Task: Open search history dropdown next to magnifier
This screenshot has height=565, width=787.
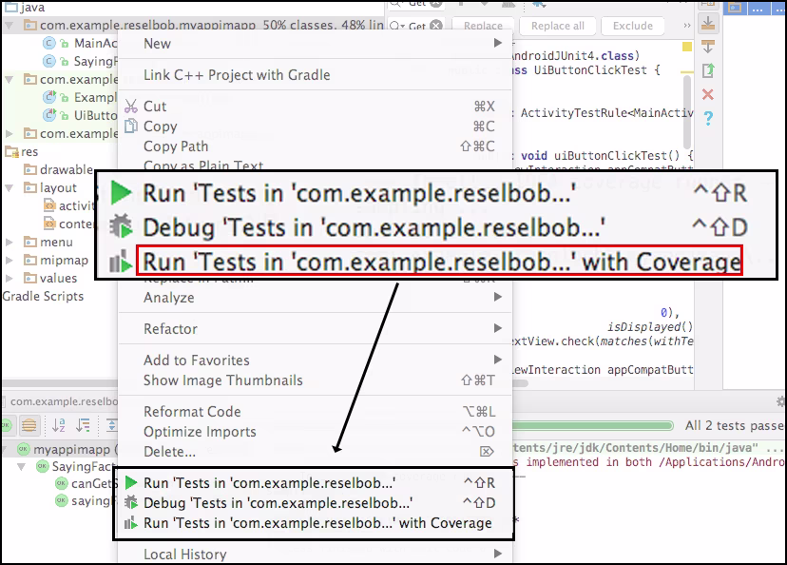Action: pos(397,26)
